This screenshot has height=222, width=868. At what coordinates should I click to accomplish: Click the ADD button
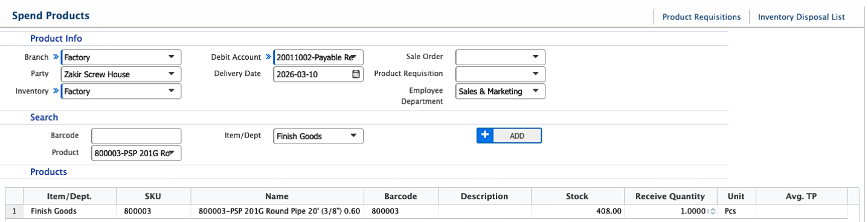pos(509,136)
